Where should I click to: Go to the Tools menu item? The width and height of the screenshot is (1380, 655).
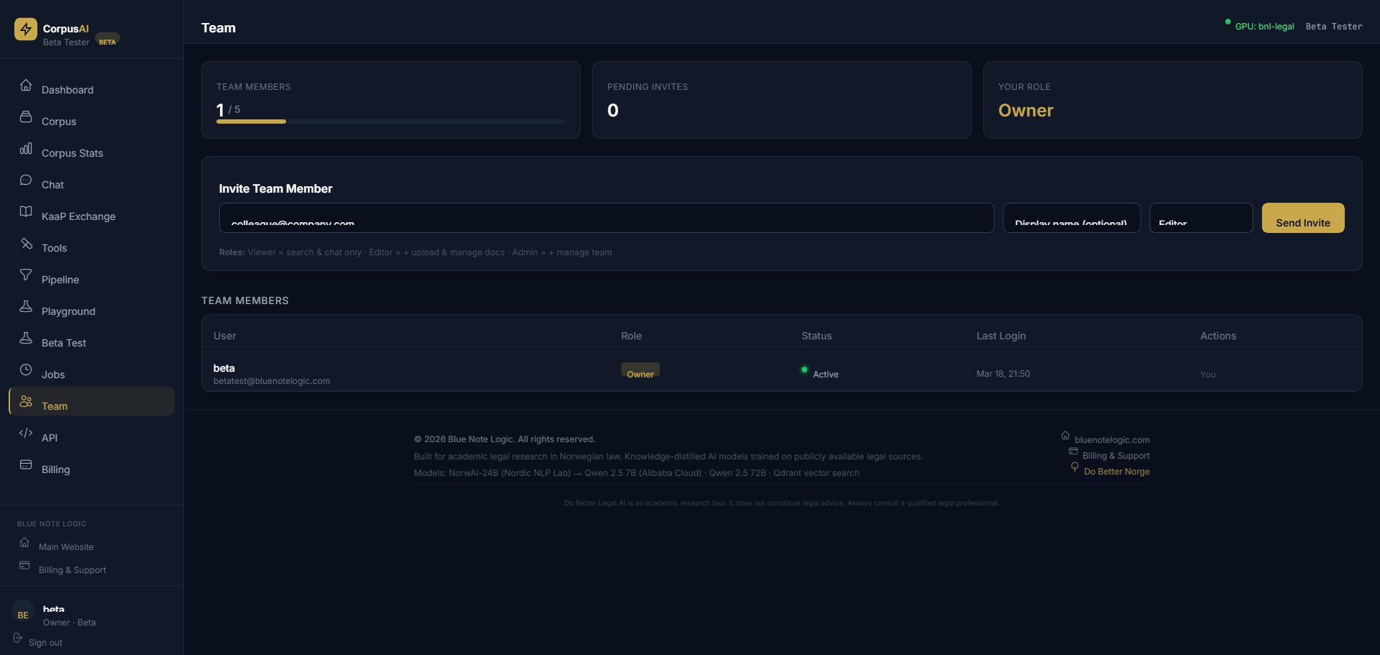(x=54, y=248)
